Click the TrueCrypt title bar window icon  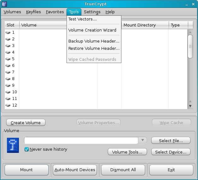point(4,4)
